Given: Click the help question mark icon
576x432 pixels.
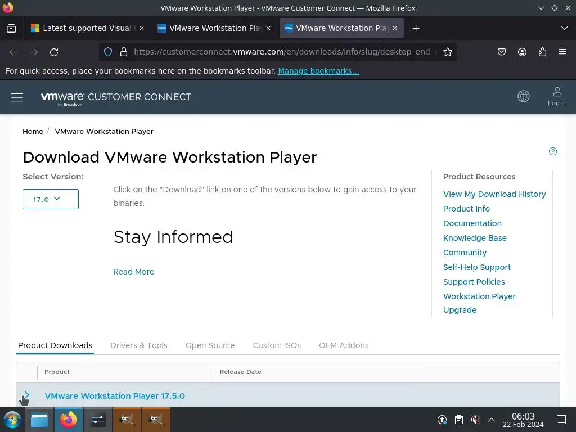Looking at the screenshot, I should (x=552, y=151).
